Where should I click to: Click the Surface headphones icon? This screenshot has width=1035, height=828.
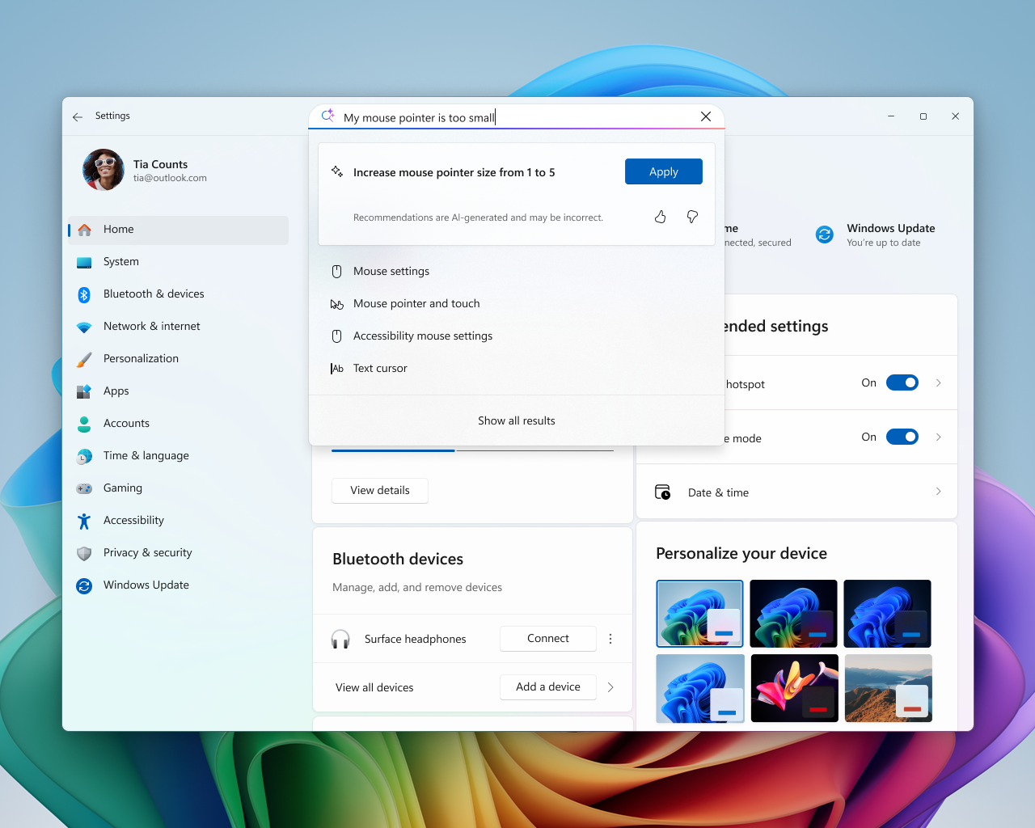pos(340,639)
